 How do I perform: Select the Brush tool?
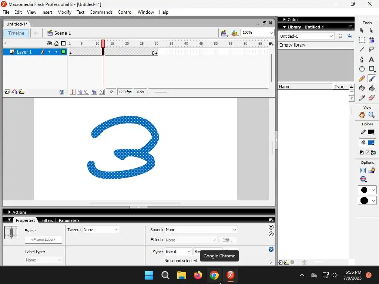pyautogui.click(x=372, y=78)
